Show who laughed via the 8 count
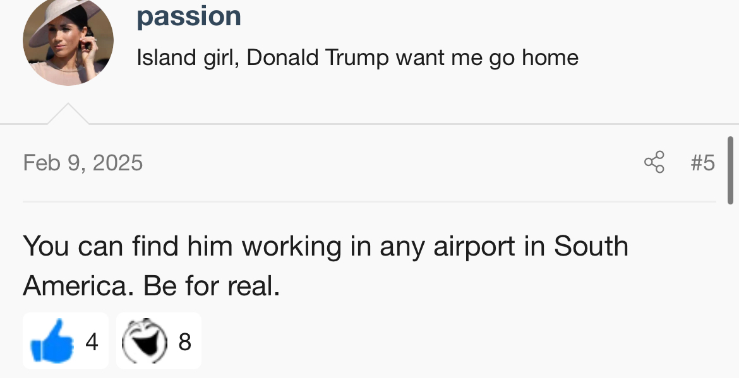The width and height of the screenshot is (739, 378). pos(184,342)
